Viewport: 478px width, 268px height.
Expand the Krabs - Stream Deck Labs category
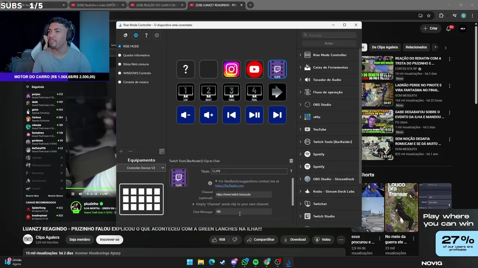coord(300,191)
